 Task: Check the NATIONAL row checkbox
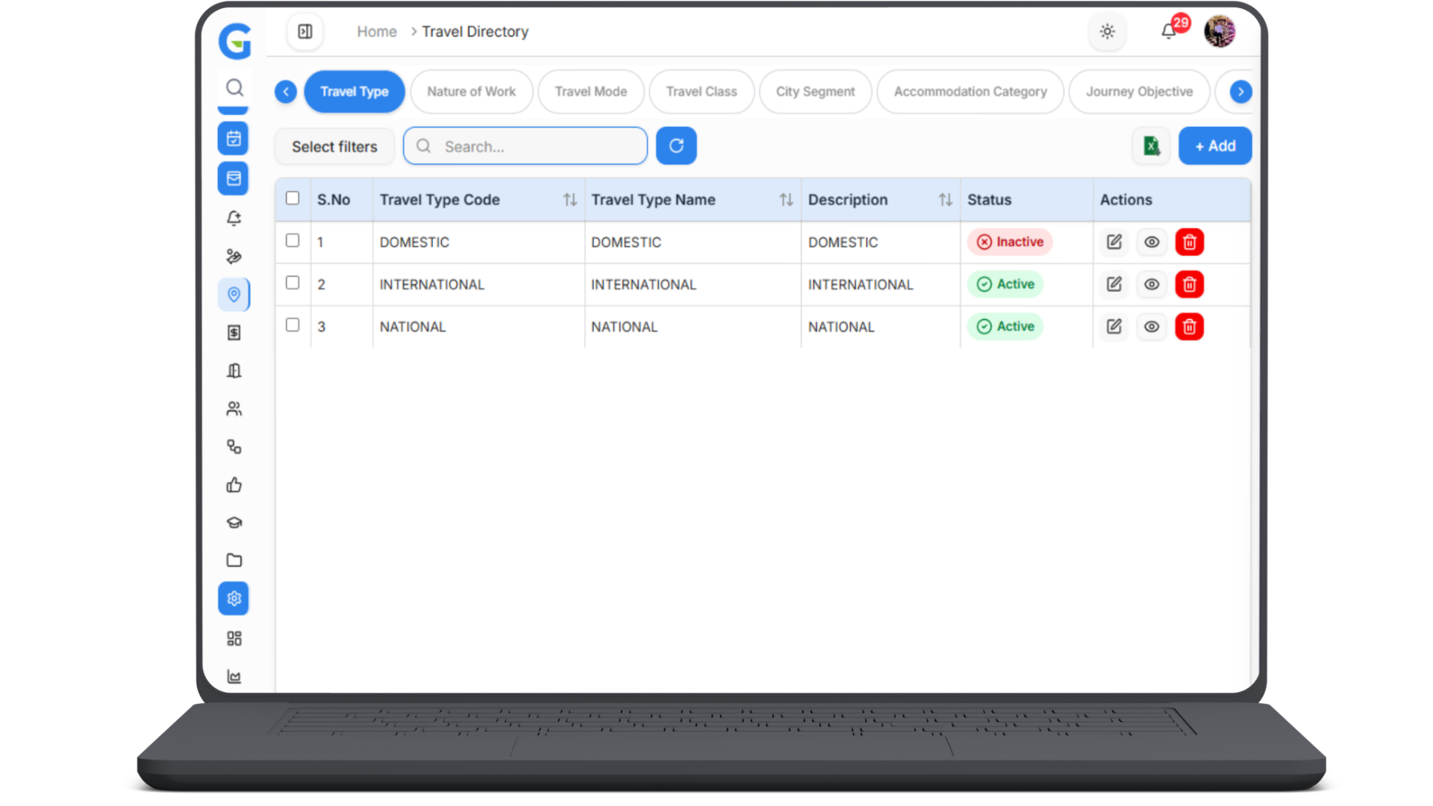(x=293, y=325)
